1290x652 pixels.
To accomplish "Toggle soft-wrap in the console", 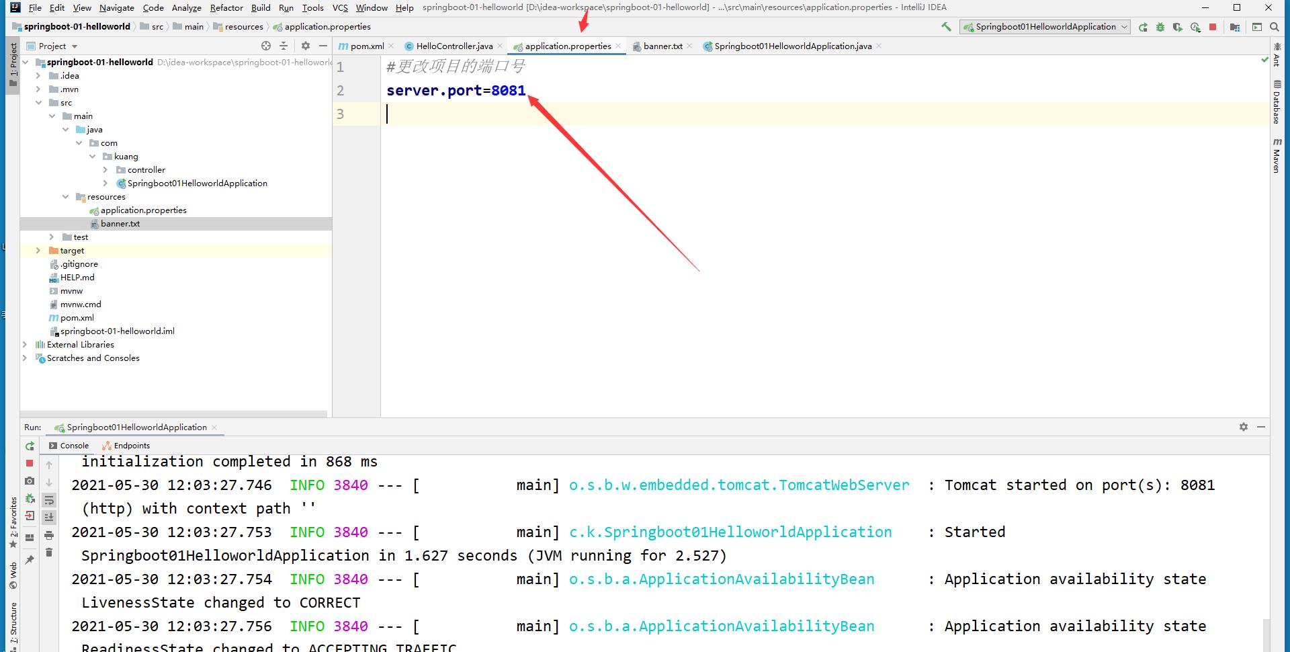I will pos(49,500).
